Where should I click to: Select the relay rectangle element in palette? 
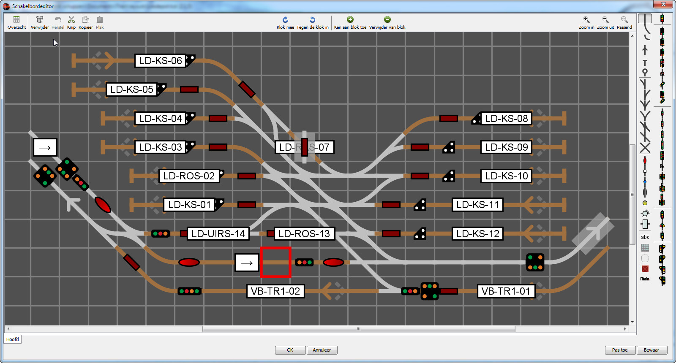(645, 224)
